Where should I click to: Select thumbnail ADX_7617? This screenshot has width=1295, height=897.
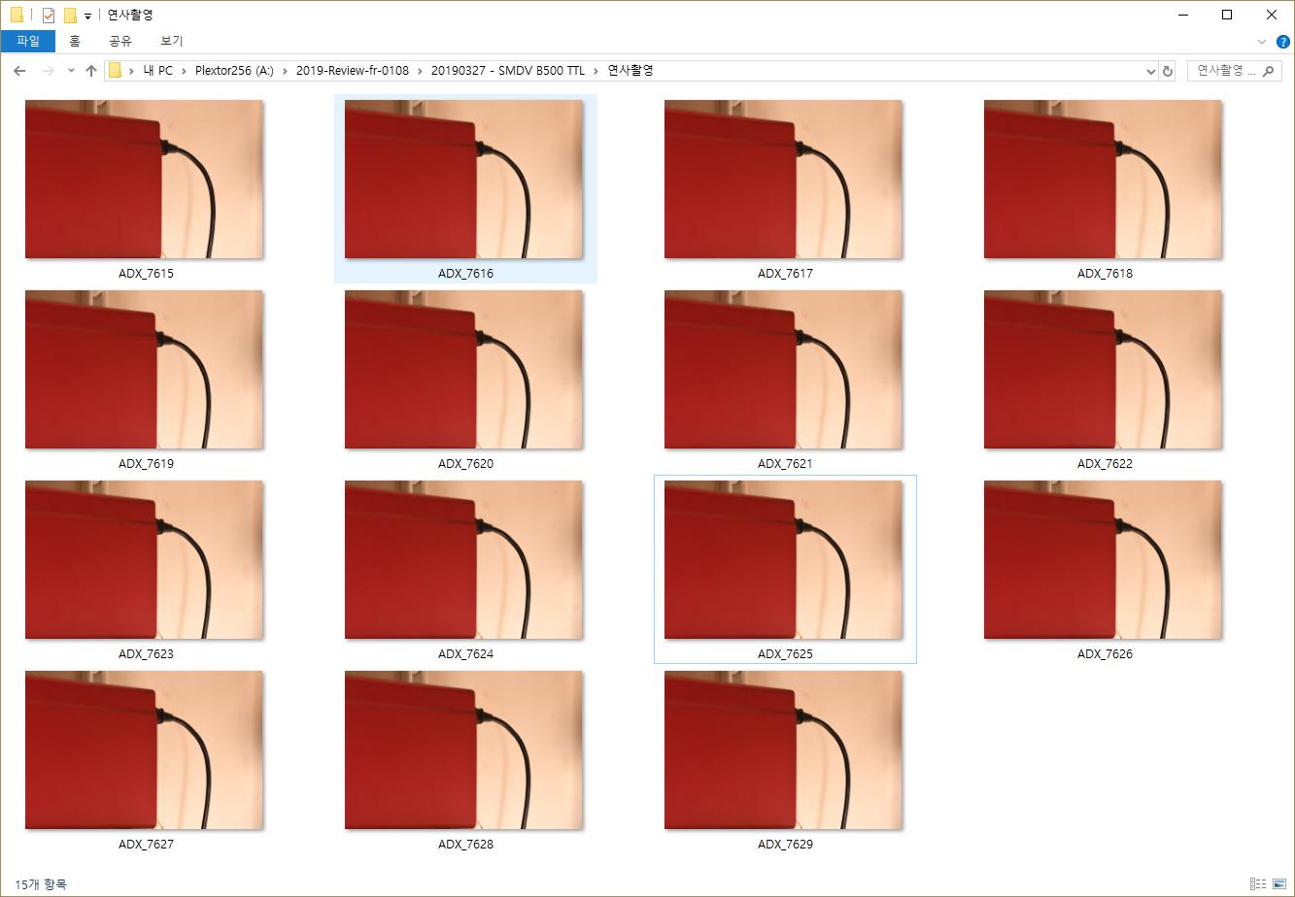783,180
